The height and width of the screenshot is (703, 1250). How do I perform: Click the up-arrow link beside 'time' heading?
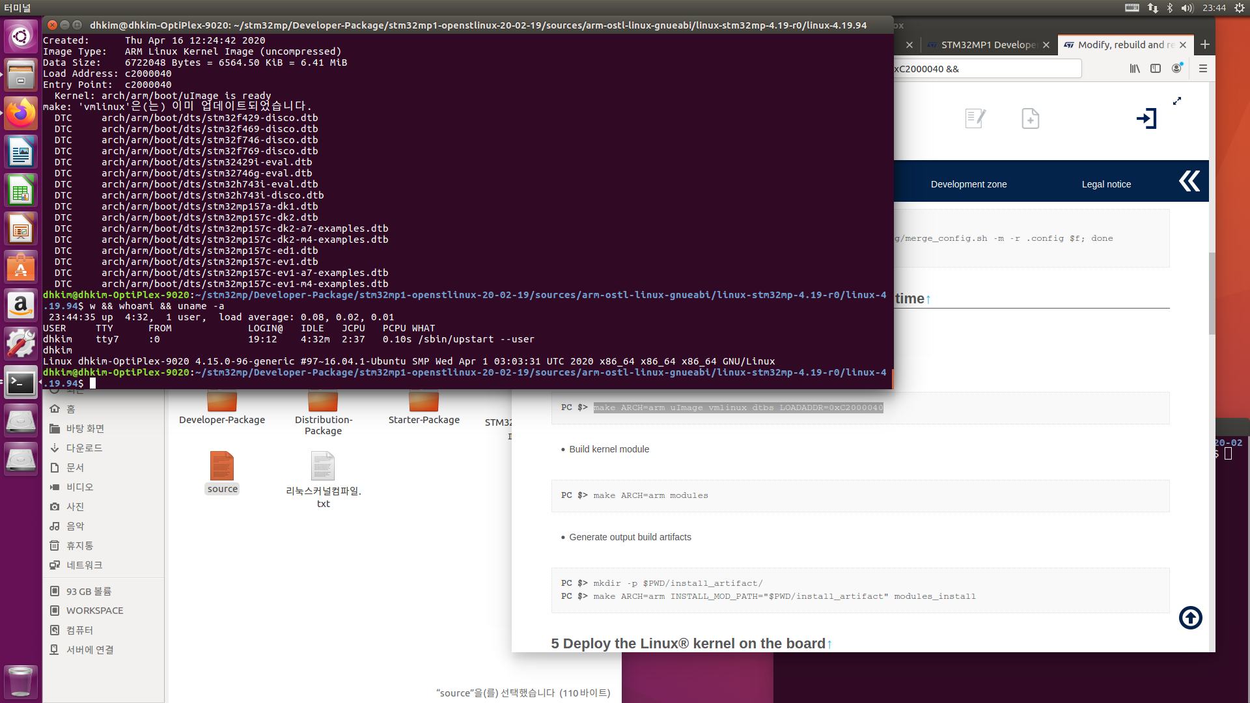(x=928, y=299)
